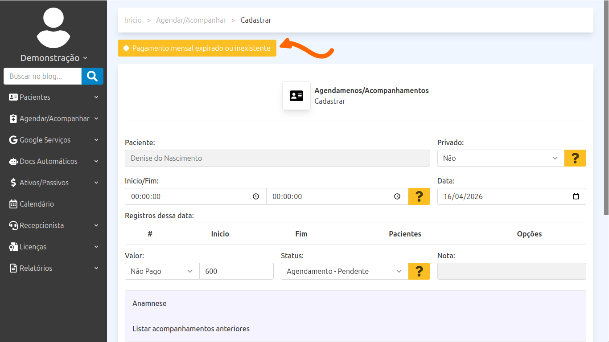The image size is (609, 342).
Task: Go to Início breadcrumb link
Action: point(133,20)
